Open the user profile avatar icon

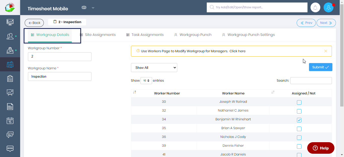click(328, 8)
